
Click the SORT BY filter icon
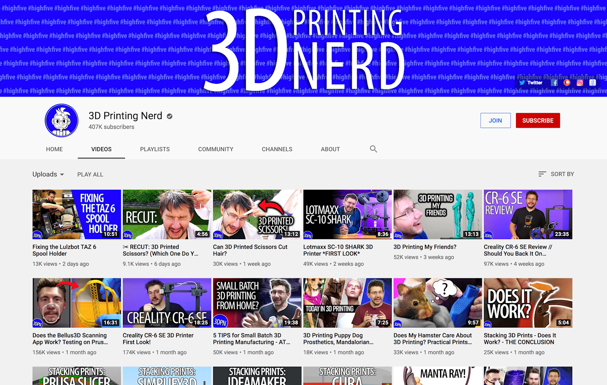coord(542,174)
